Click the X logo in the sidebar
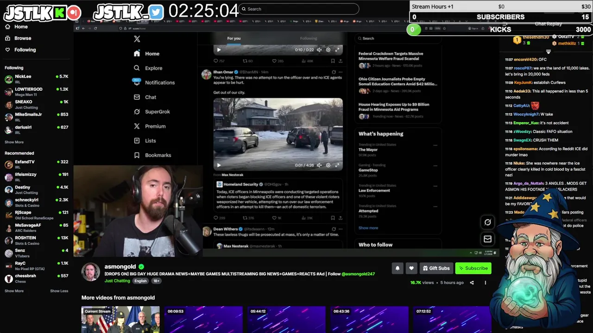Image resolution: width=593 pixels, height=333 pixels. (x=137, y=39)
